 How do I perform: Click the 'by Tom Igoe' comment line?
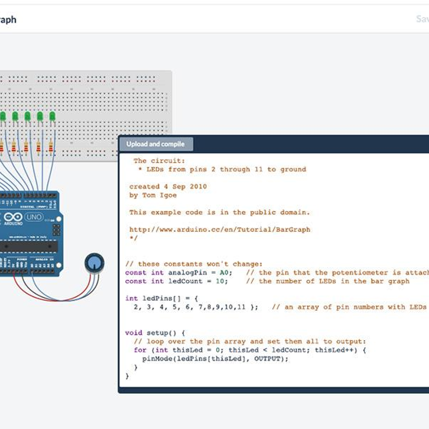pyautogui.click(x=153, y=195)
